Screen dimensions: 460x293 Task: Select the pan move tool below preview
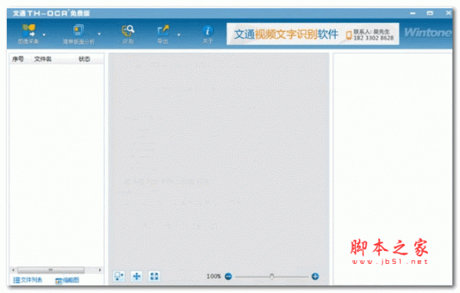[136, 276]
